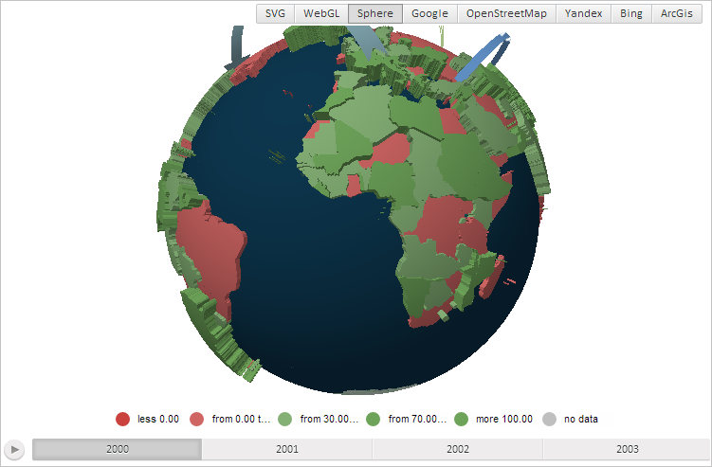Jump to year 2000 on timeline

(x=118, y=449)
